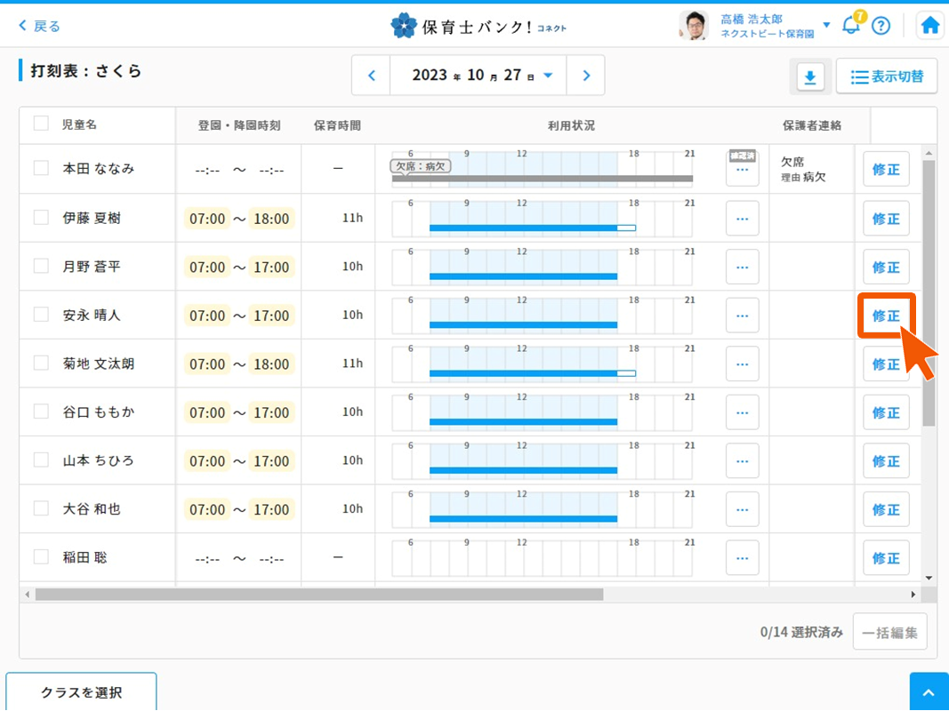Click 07:00 arrival time for 谷口 ももか

207,412
